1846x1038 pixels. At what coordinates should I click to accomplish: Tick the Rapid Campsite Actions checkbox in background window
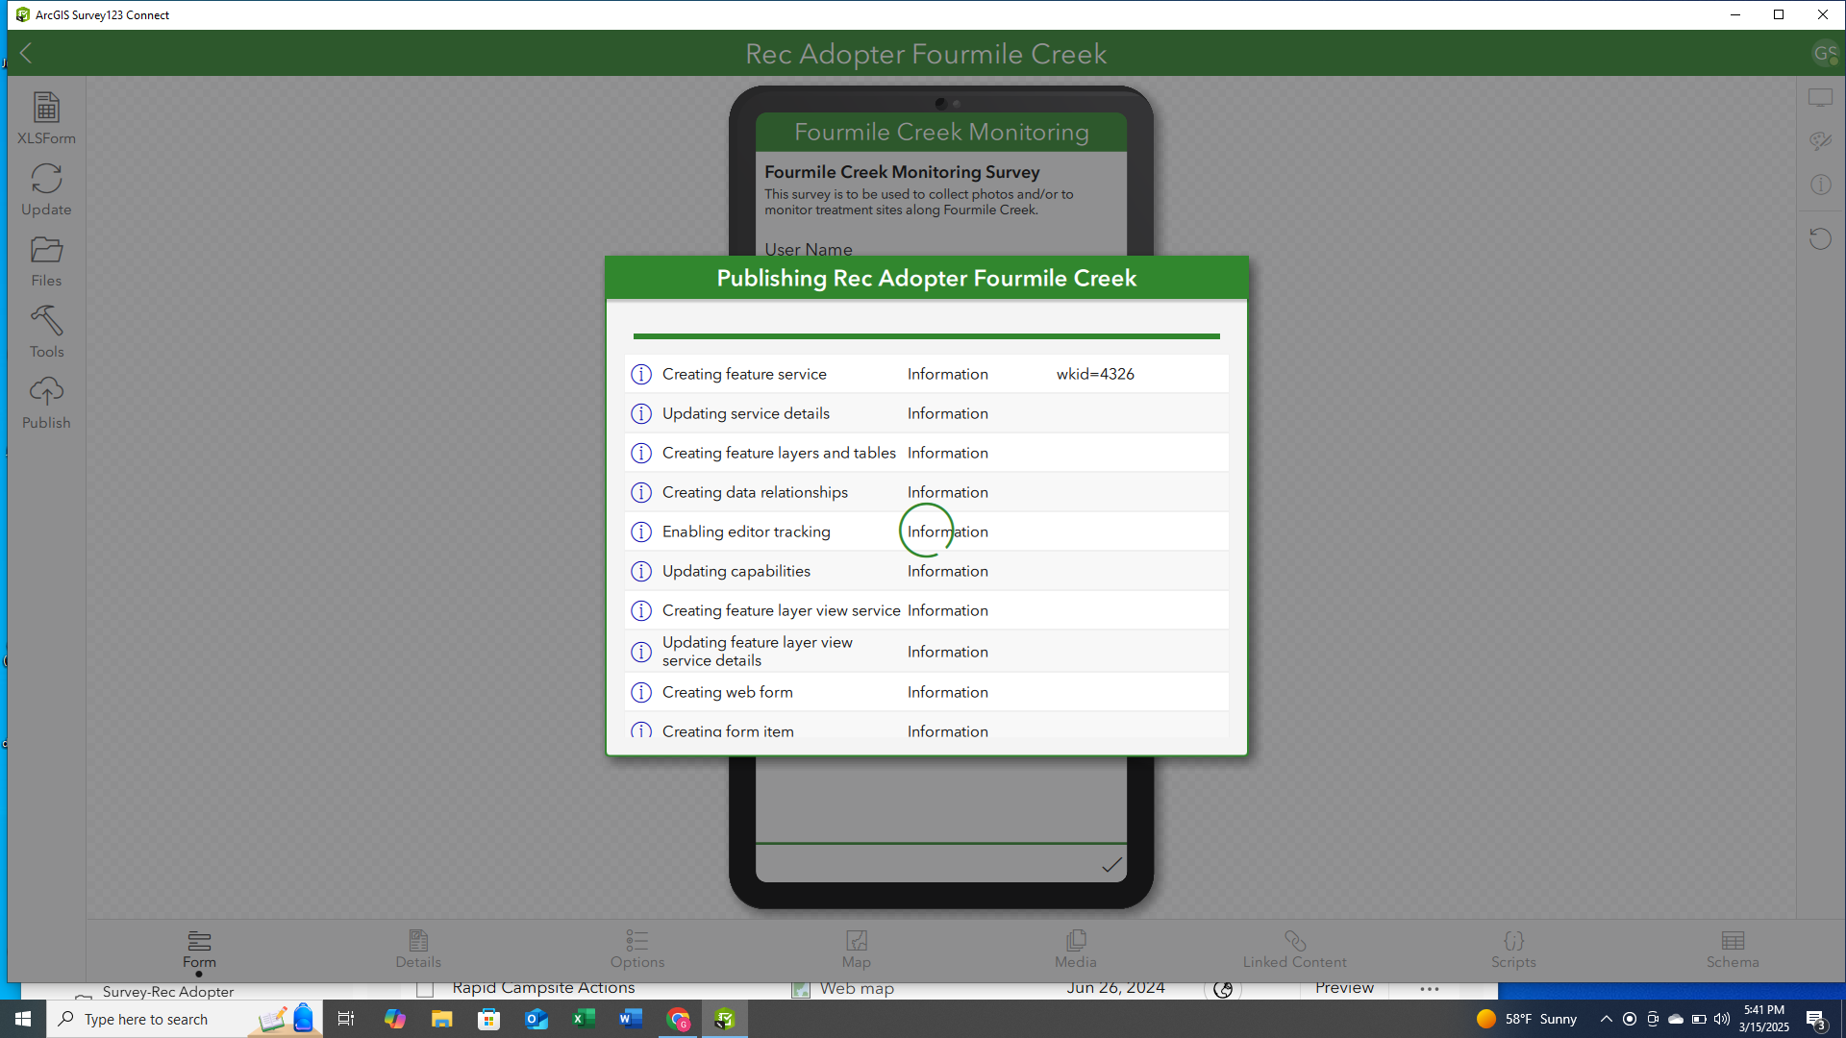426,989
